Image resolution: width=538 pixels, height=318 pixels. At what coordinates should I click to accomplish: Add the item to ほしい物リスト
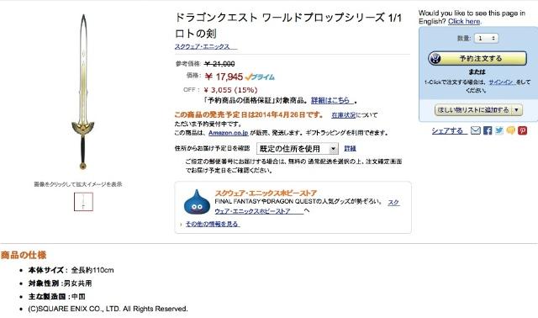[474, 110]
